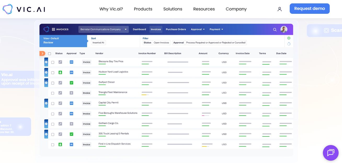
Task: Open the apps grid icon beside INVOICES
Action: coord(54,29)
